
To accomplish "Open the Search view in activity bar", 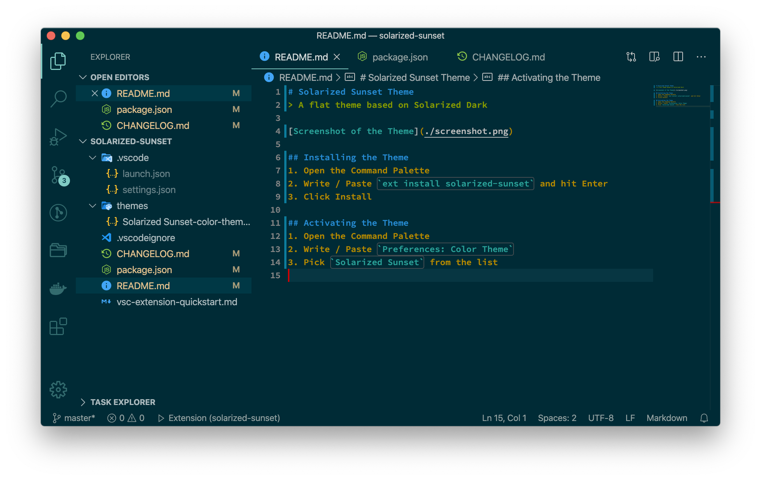I will point(58,98).
